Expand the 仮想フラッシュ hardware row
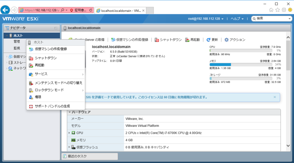 (x=69, y=147)
